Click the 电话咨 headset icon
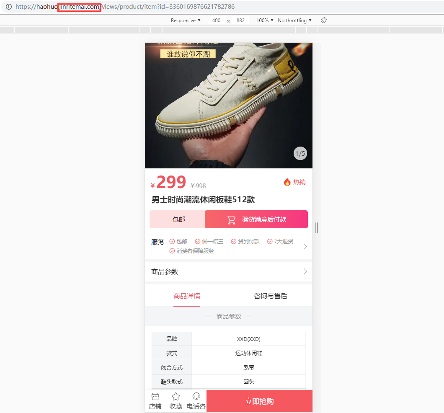Image resolution: width=444 pixels, height=413 pixels. click(196, 396)
